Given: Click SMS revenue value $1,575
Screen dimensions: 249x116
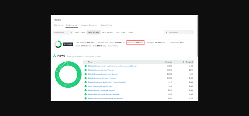Looking at the screenshot, I should [100, 46].
